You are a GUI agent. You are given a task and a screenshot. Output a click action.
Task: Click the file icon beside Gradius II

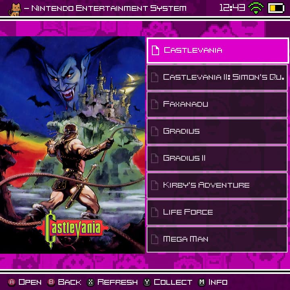(x=154, y=158)
